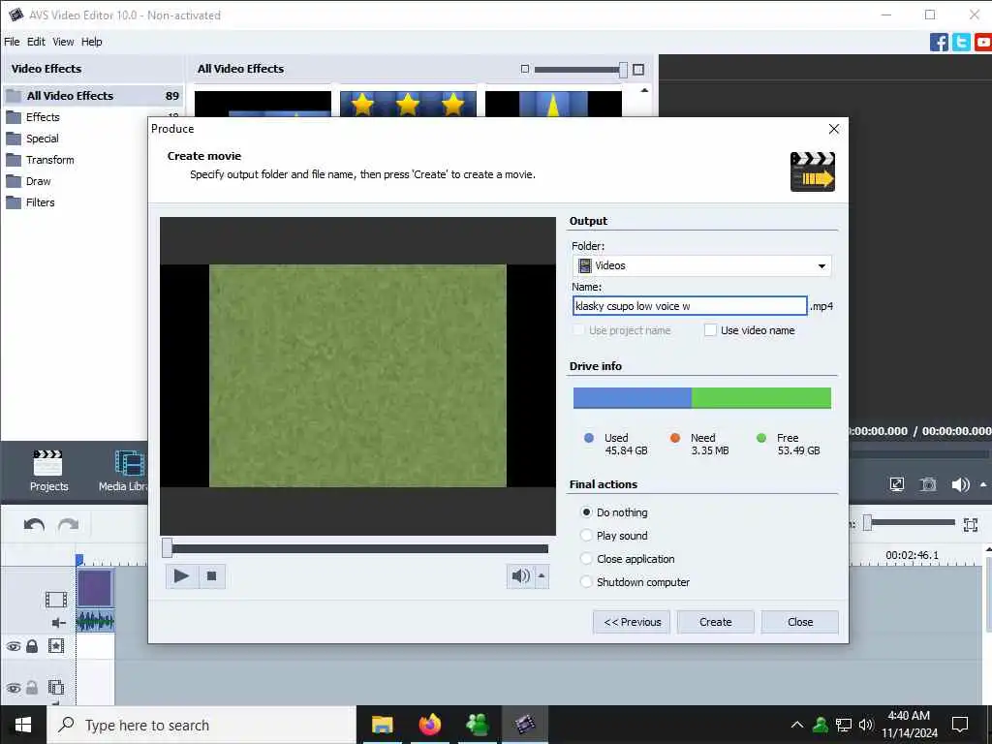
Task: Click zoom to fit timeline icon
Action: 971,524
